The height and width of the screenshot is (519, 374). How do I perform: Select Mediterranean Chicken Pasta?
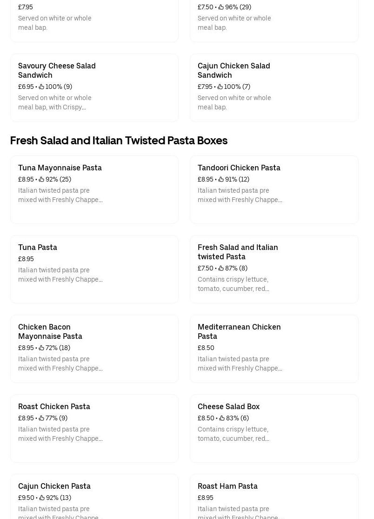pyautogui.click(x=274, y=349)
